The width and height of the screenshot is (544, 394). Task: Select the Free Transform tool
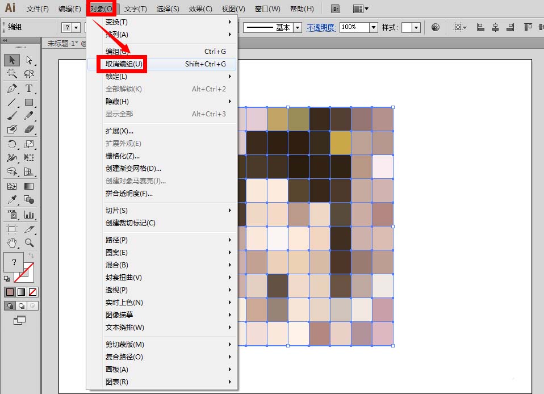pos(29,158)
